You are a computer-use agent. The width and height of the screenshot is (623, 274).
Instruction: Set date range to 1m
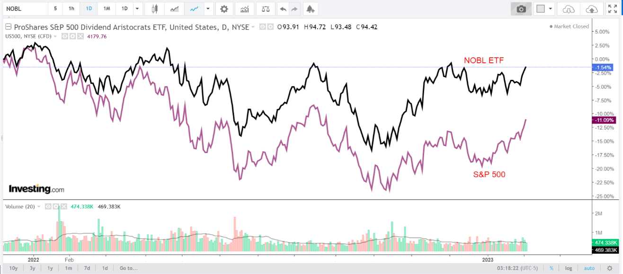69,268
